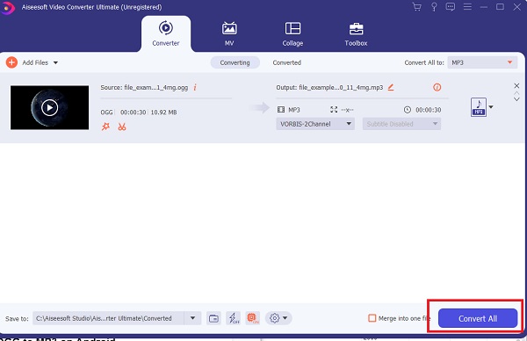
Task: Open VORBIS-2Channel audio track dropdown
Action: [315, 124]
